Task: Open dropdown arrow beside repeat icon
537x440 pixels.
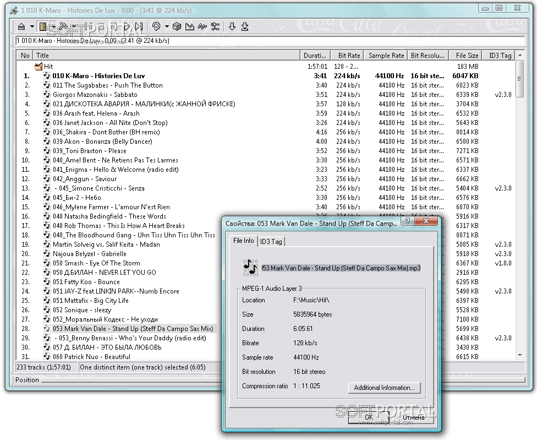Action: [x=167, y=26]
